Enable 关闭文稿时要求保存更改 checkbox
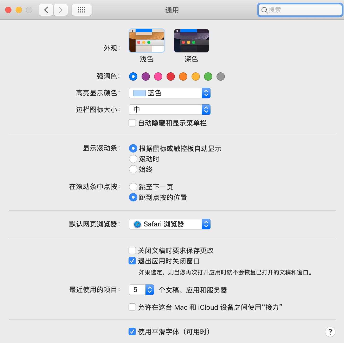 click(132, 251)
